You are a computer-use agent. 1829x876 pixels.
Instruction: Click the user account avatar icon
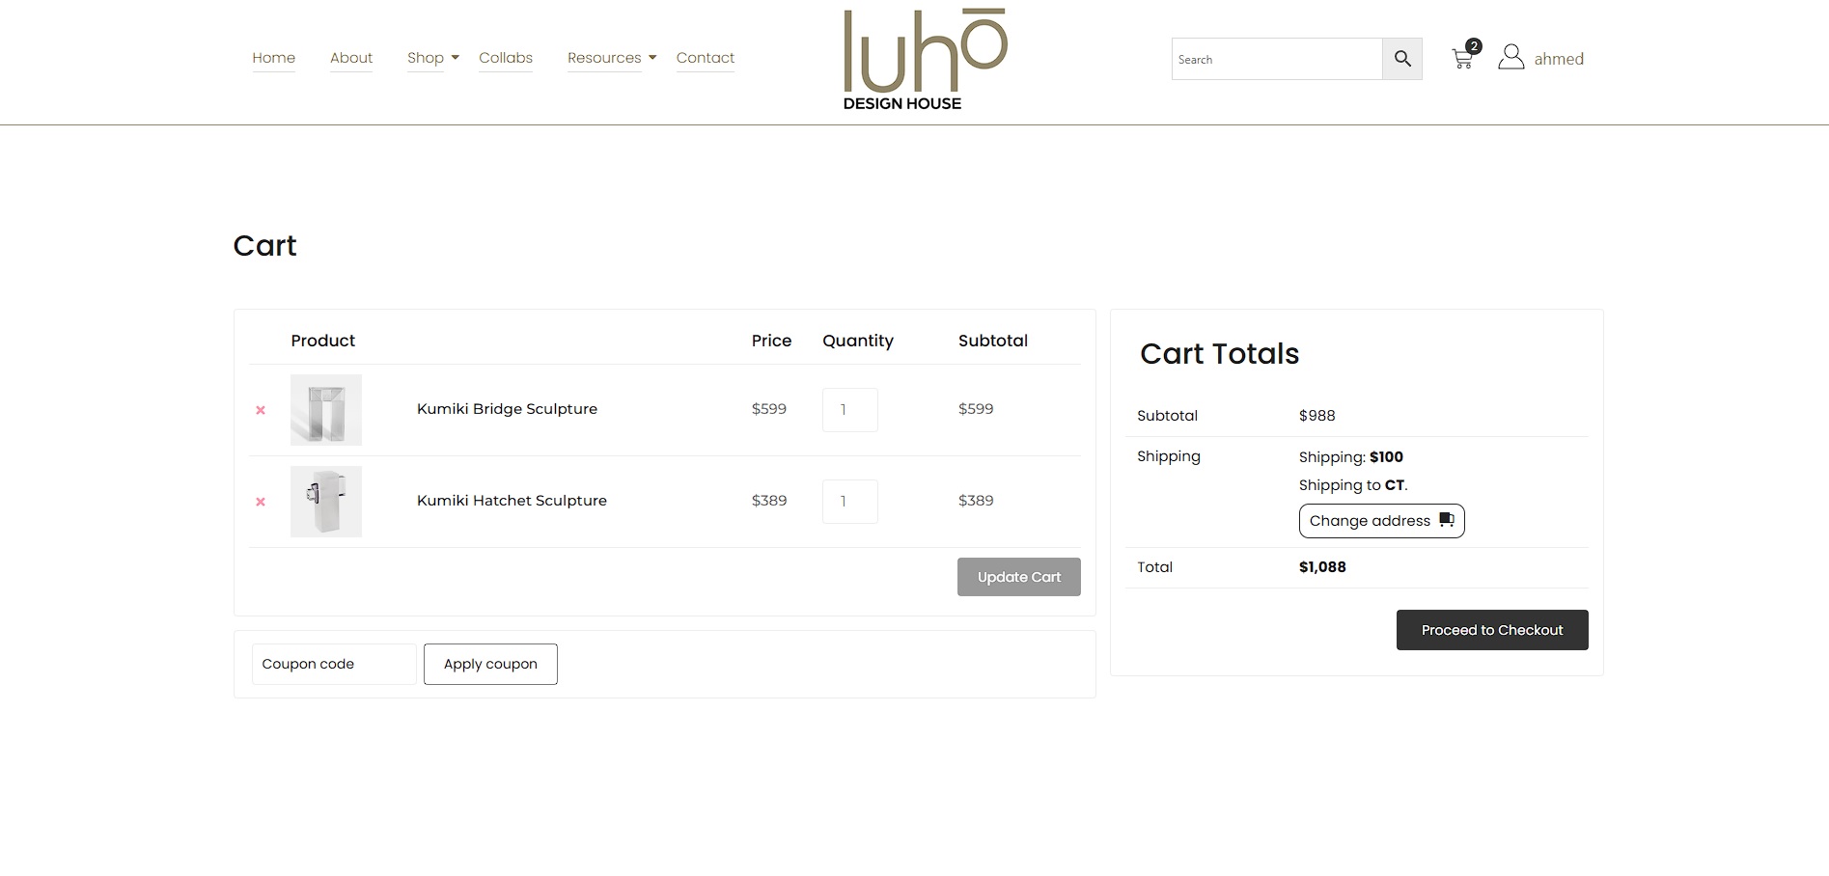pos(1511,58)
